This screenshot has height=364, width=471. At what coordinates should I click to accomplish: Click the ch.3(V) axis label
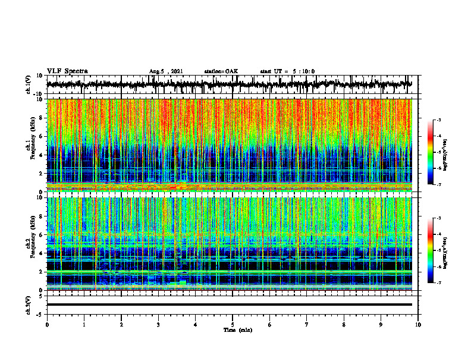(29, 306)
